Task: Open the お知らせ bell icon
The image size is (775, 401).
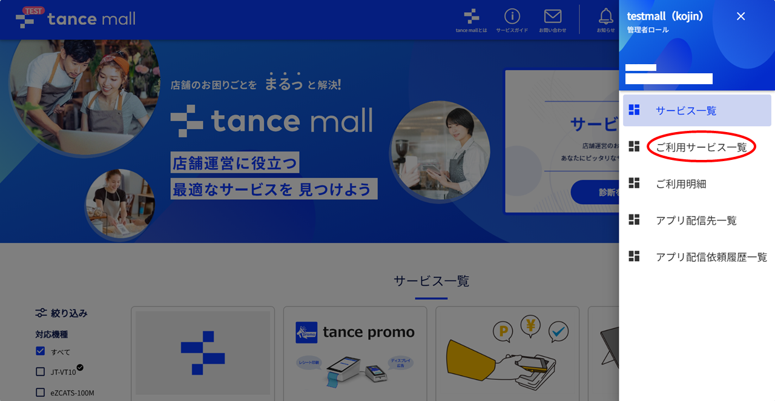Action: pos(605,21)
